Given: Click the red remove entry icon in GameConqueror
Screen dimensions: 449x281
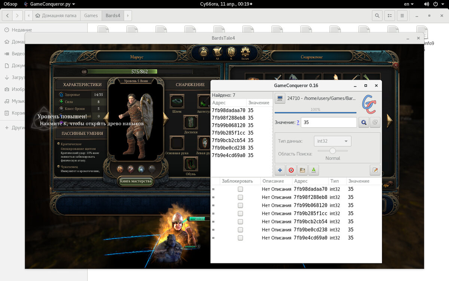Looking at the screenshot, I should click(291, 170).
